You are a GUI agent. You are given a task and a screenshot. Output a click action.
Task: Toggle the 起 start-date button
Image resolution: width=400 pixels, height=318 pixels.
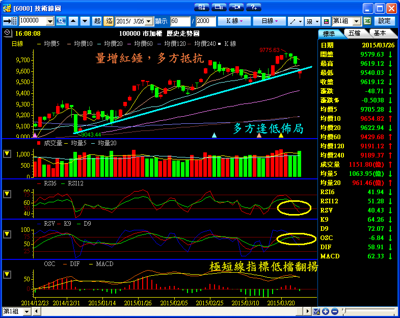tap(98, 21)
